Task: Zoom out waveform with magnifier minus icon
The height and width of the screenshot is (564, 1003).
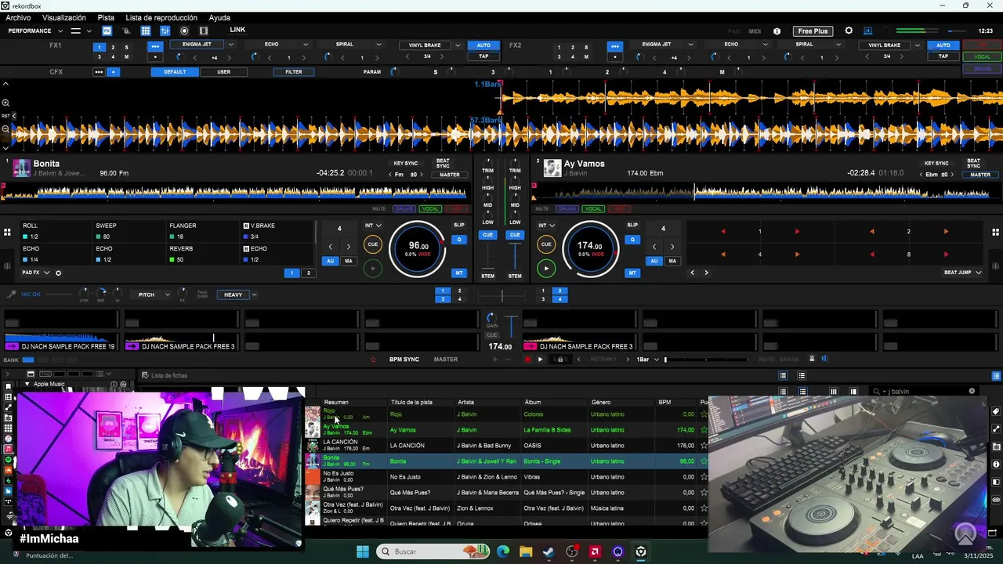Action: click(x=5, y=128)
